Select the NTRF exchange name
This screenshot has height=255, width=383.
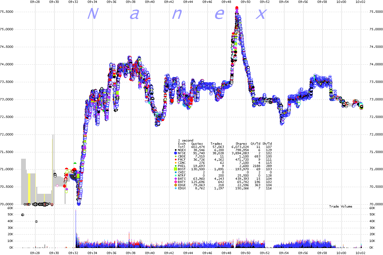coord(182,176)
